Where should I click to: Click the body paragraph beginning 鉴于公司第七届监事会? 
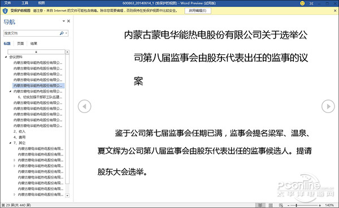point(205,153)
